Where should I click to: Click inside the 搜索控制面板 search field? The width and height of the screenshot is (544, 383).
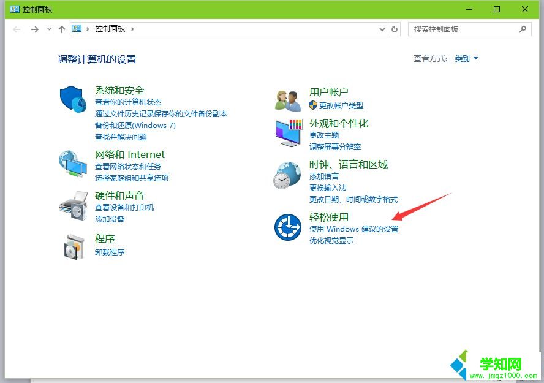pos(466,29)
